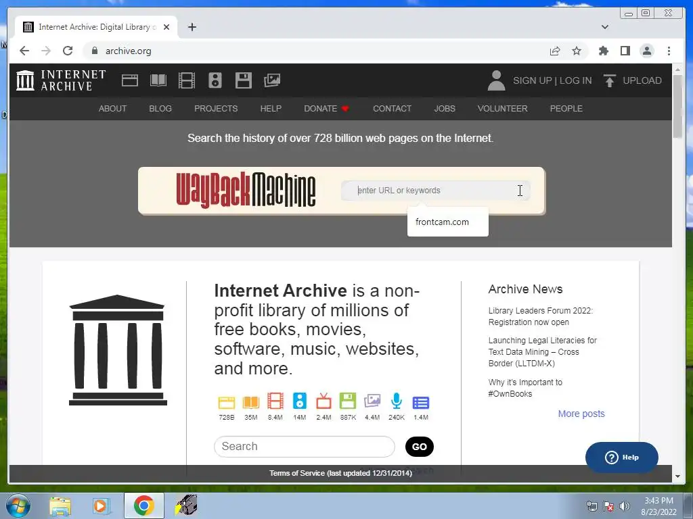Click the More posts link
Image resolution: width=693 pixels, height=519 pixels.
coord(581,414)
